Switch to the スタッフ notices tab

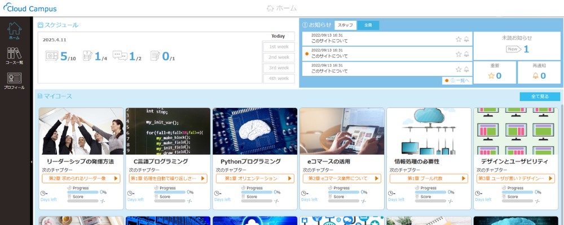pos(345,25)
